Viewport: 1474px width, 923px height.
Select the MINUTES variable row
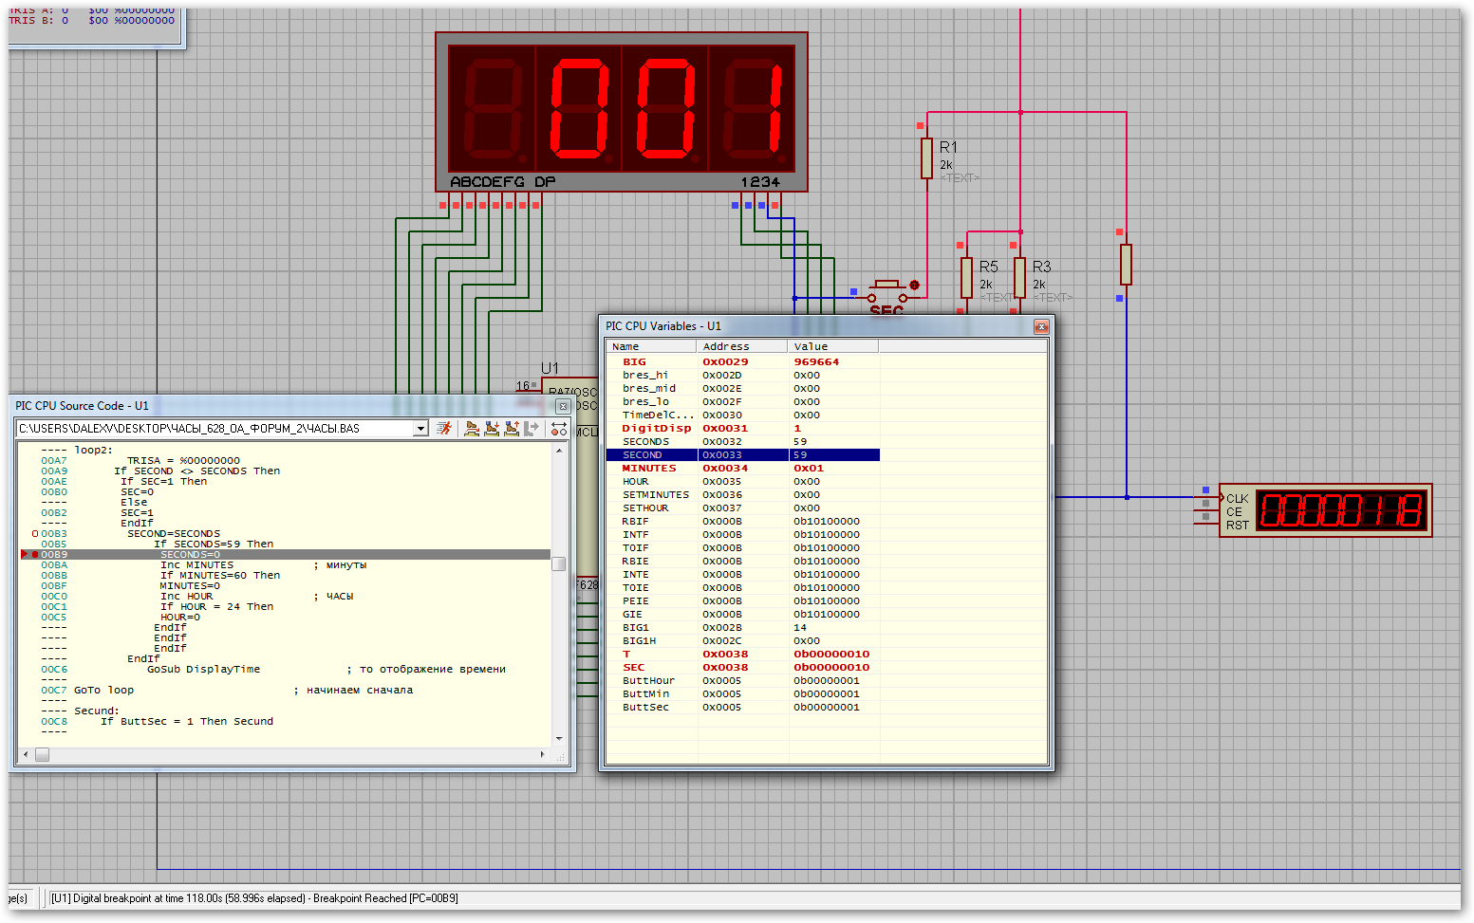click(743, 469)
